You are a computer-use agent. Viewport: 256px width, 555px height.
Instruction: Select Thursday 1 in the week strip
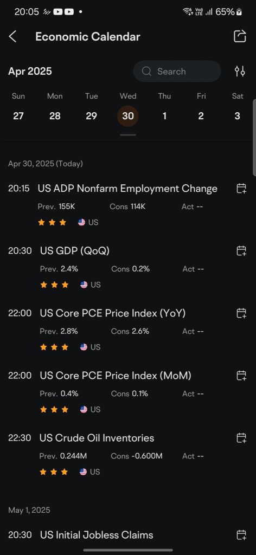[164, 116]
